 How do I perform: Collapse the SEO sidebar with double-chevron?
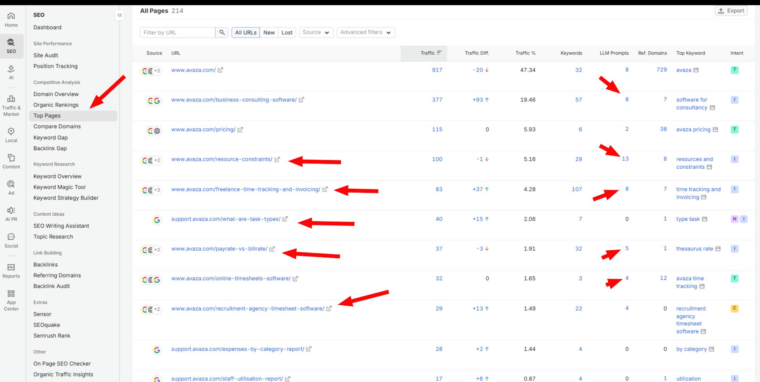(x=120, y=15)
